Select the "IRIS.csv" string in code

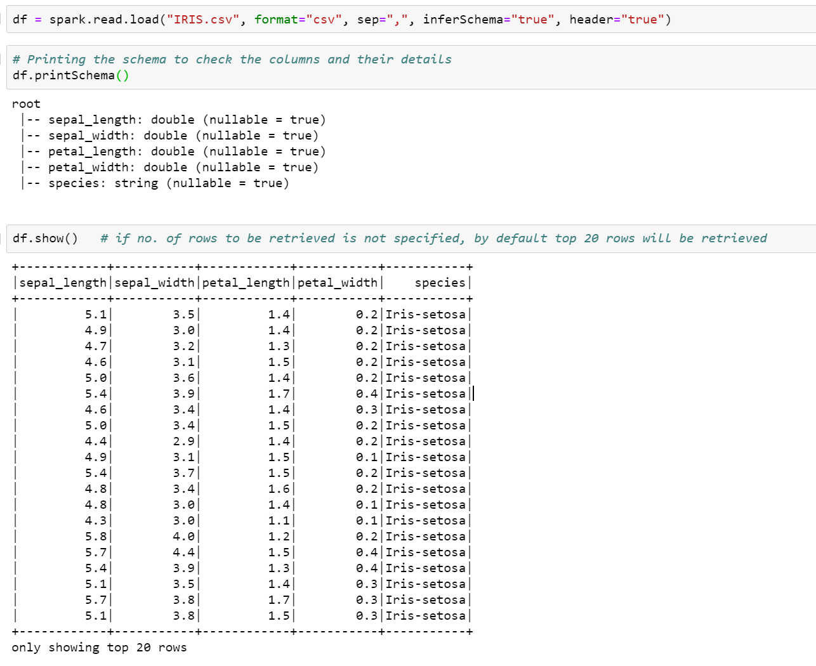point(203,20)
